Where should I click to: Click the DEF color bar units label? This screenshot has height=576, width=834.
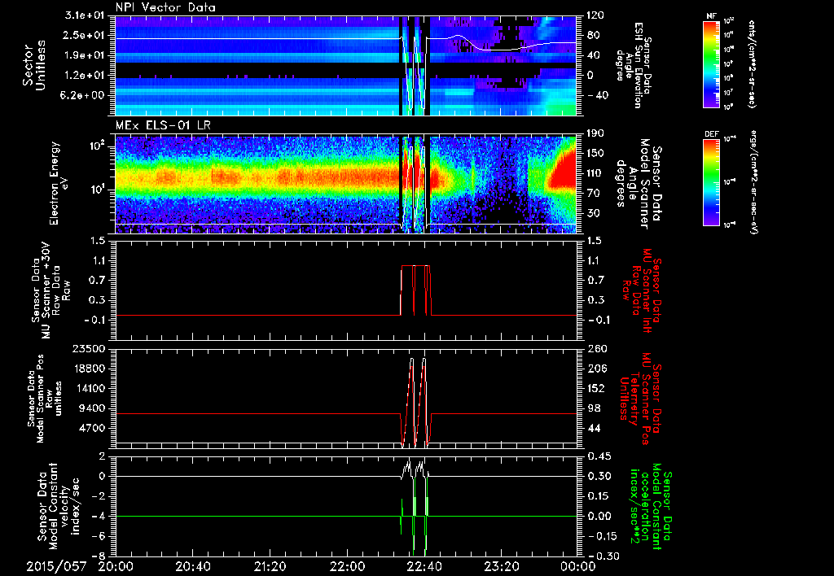point(753,182)
